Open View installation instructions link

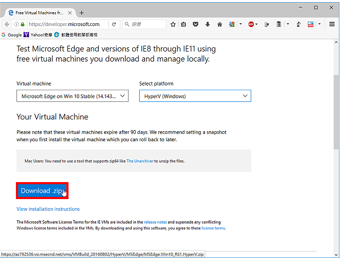[48, 209]
